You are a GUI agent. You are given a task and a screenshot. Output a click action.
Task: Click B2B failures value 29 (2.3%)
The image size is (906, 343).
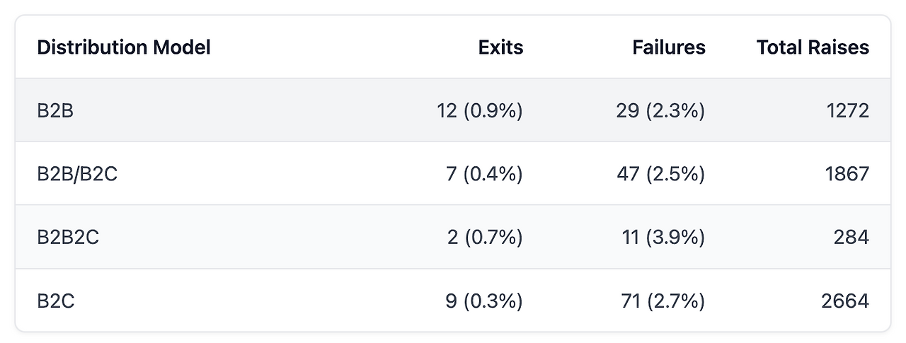click(660, 110)
